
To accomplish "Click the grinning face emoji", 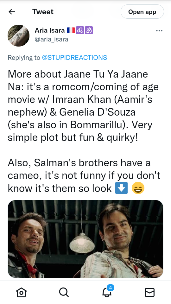I will 138,188.
